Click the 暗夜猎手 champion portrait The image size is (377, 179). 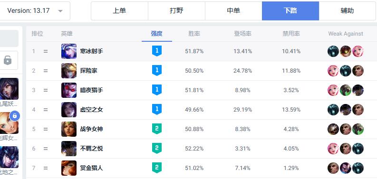(69, 90)
